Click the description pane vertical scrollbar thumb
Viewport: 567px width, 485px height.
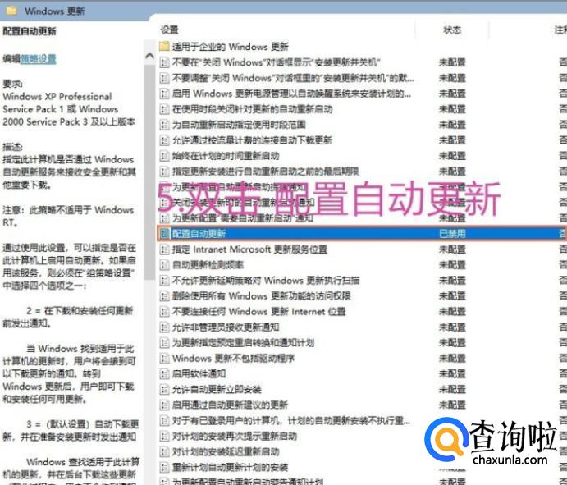[x=149, y=172]
